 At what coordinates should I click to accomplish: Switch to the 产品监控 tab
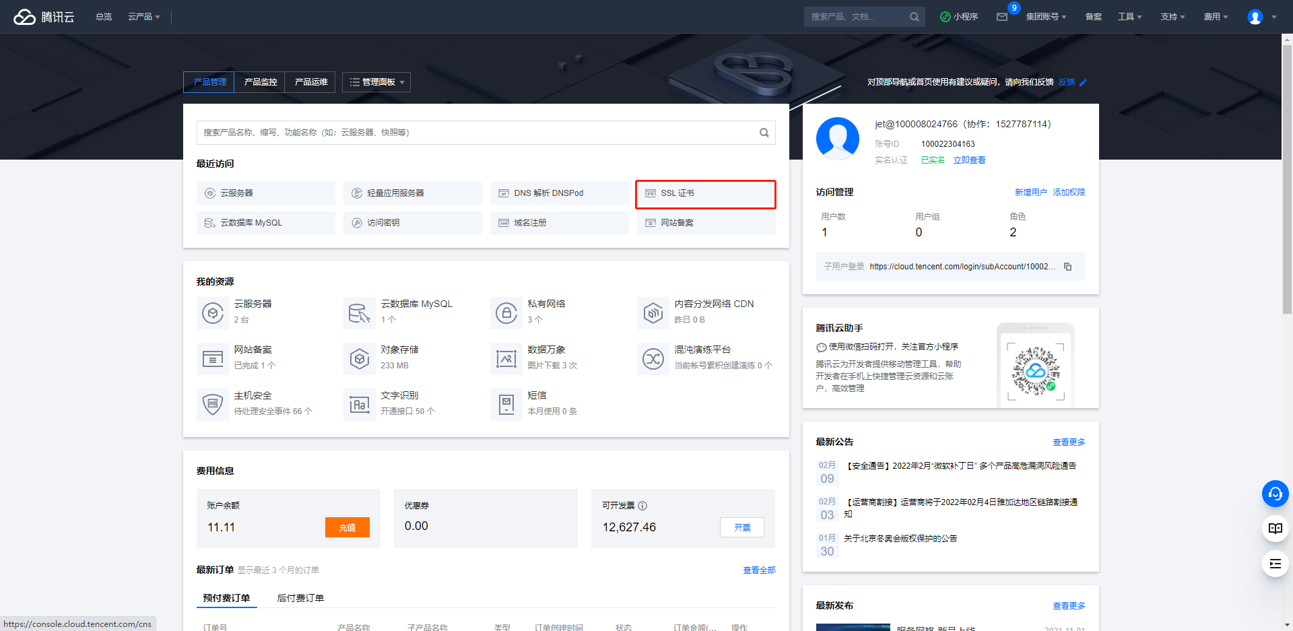point(260,82)
